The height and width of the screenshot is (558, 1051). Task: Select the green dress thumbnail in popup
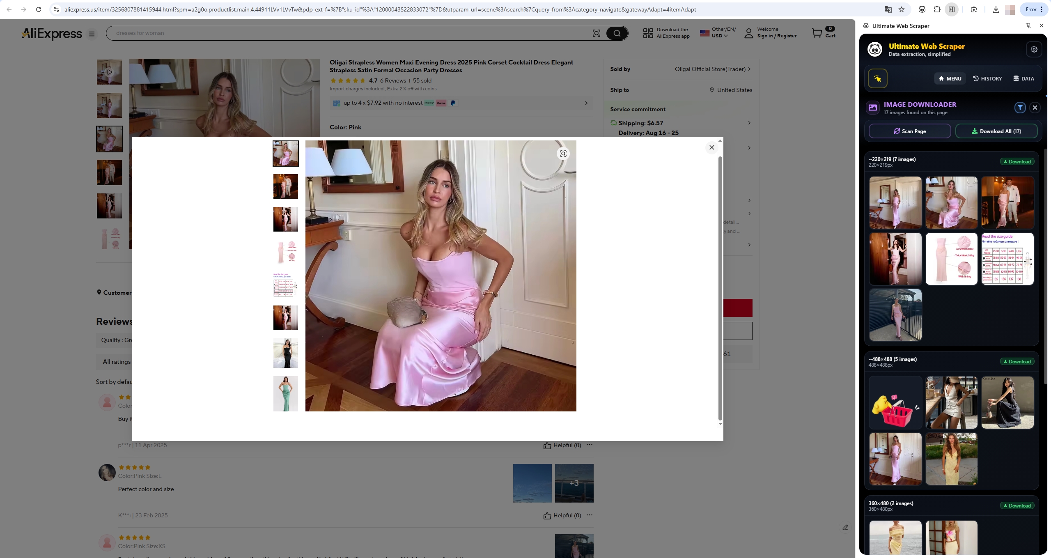coord(286,394)
